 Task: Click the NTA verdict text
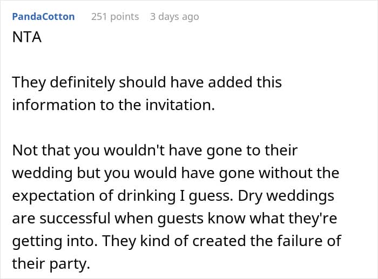27,37
